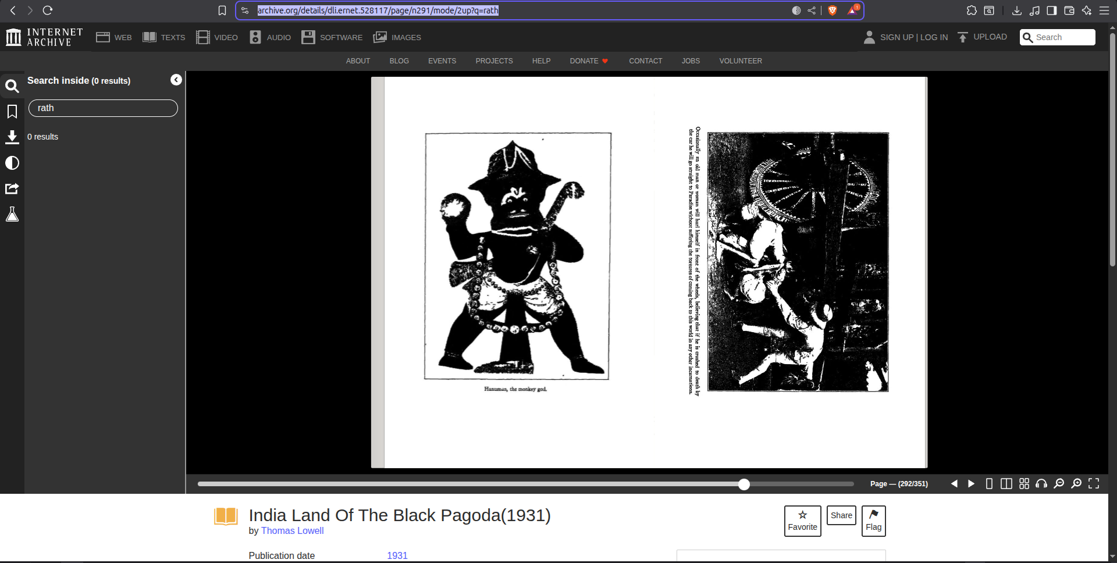
Task: Go back using the browser back arrow
Action: 13,10
